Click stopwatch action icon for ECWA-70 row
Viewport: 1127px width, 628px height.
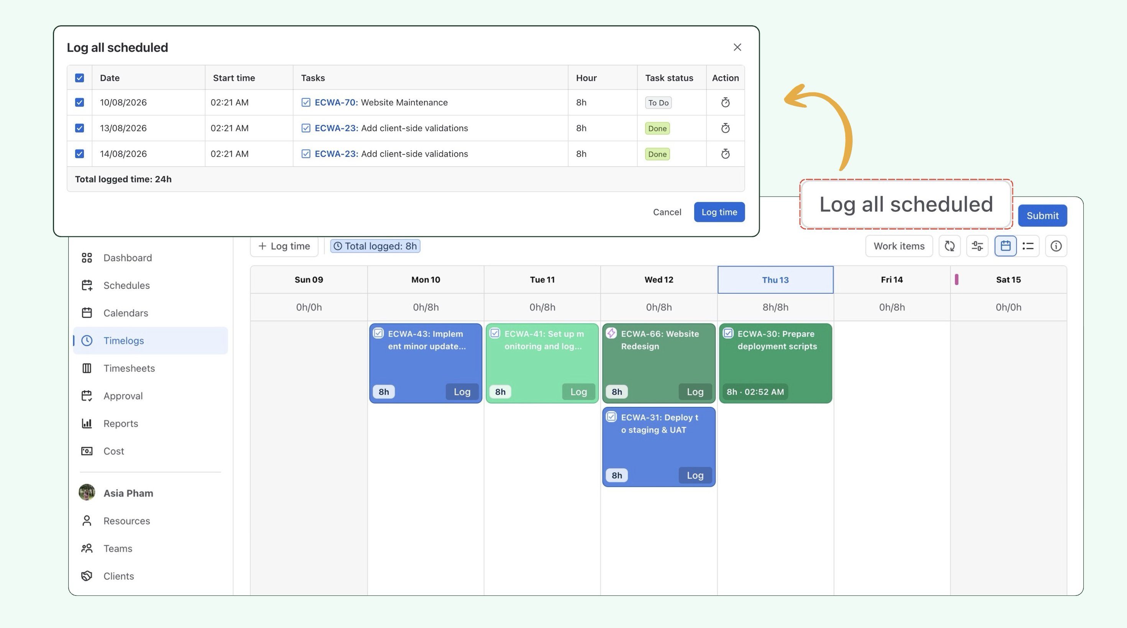coord(725,102)
